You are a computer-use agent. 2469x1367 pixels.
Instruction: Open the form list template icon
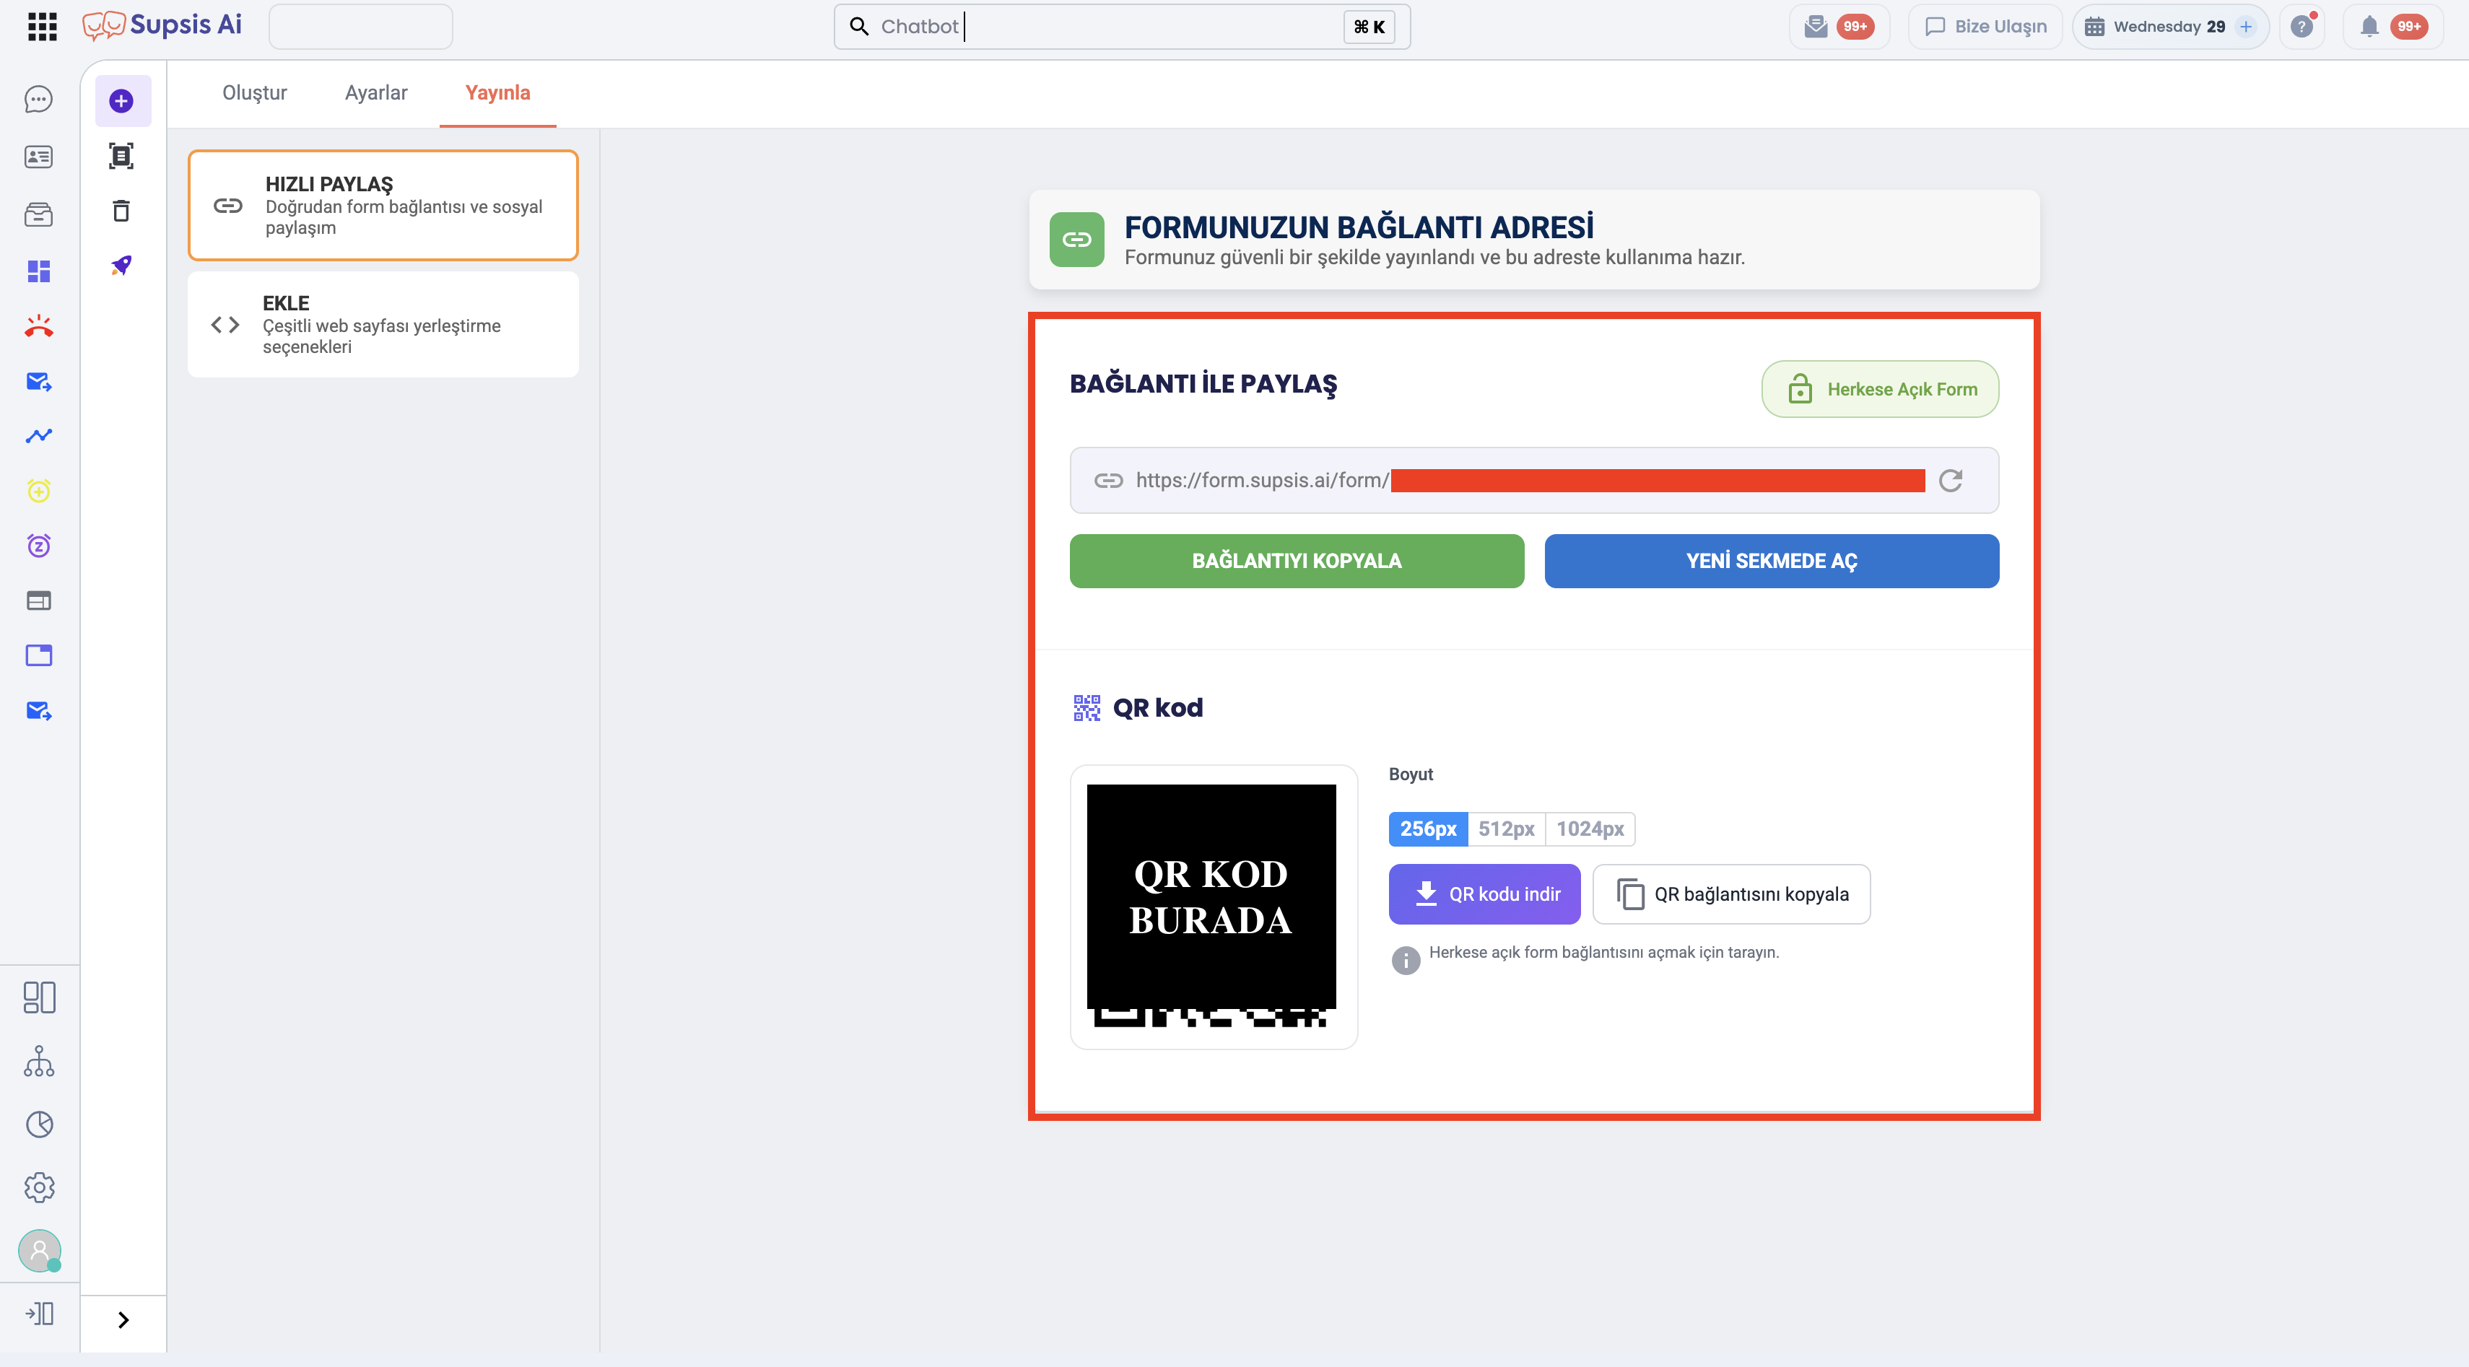pyautogui.click(x=121, y=156)
